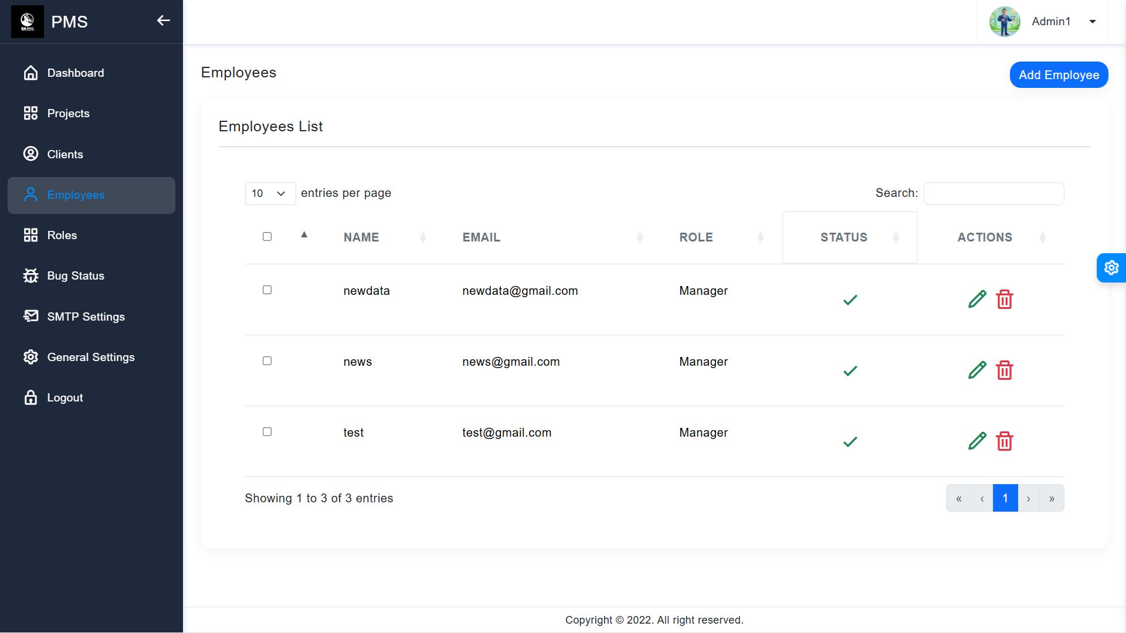The width and height of the screenshot is (1126, 633).
Task: Click the status checkmark for news
Action: 850,371
